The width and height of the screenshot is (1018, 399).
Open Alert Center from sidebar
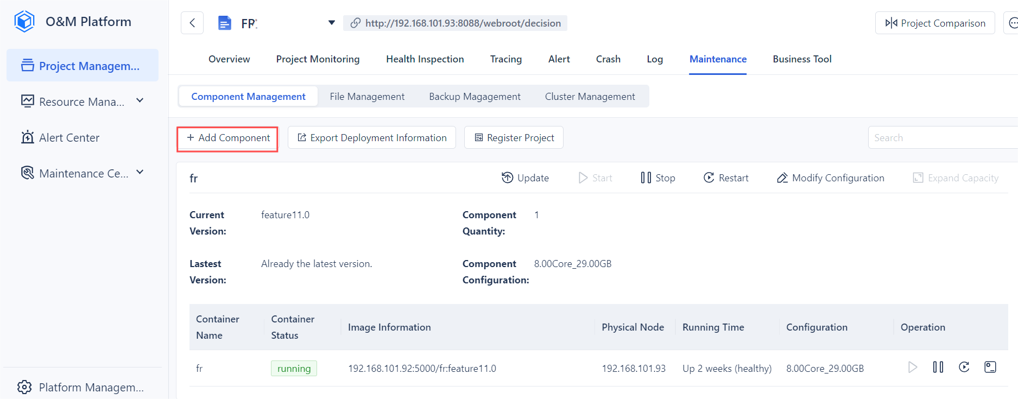point(69,138)
